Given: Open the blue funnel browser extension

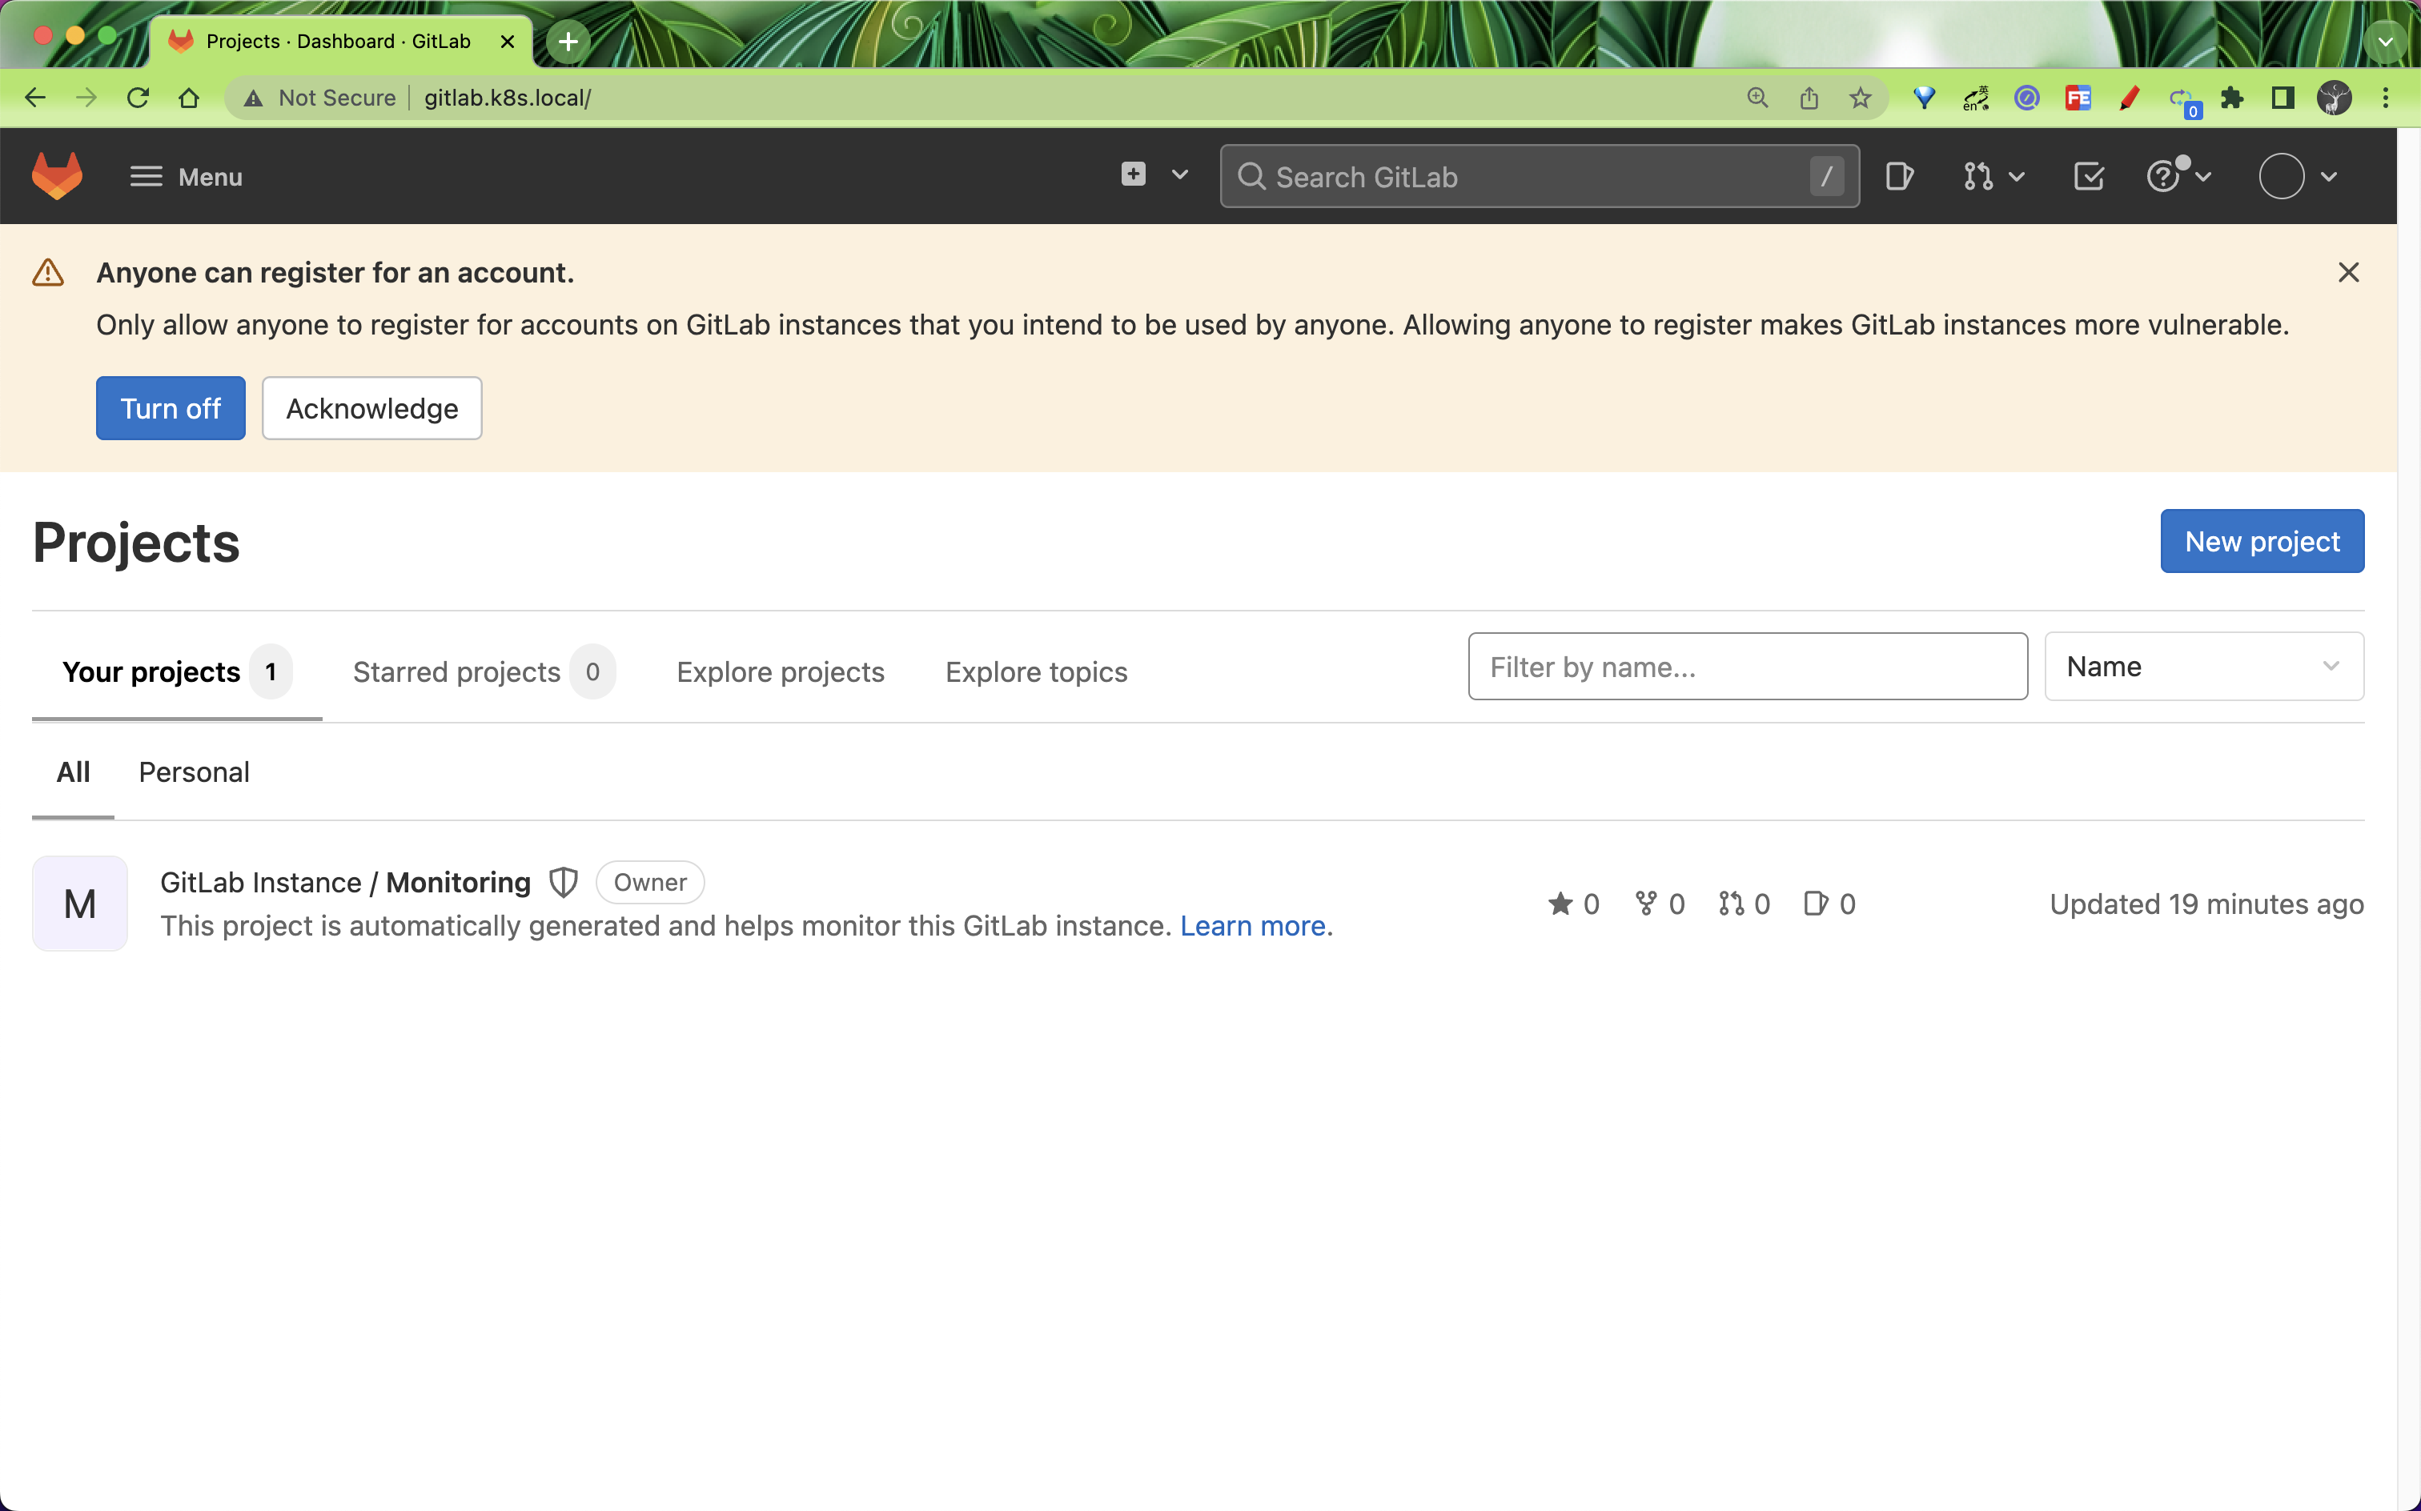Looking at the screenshot, I should coord(1924,98).
